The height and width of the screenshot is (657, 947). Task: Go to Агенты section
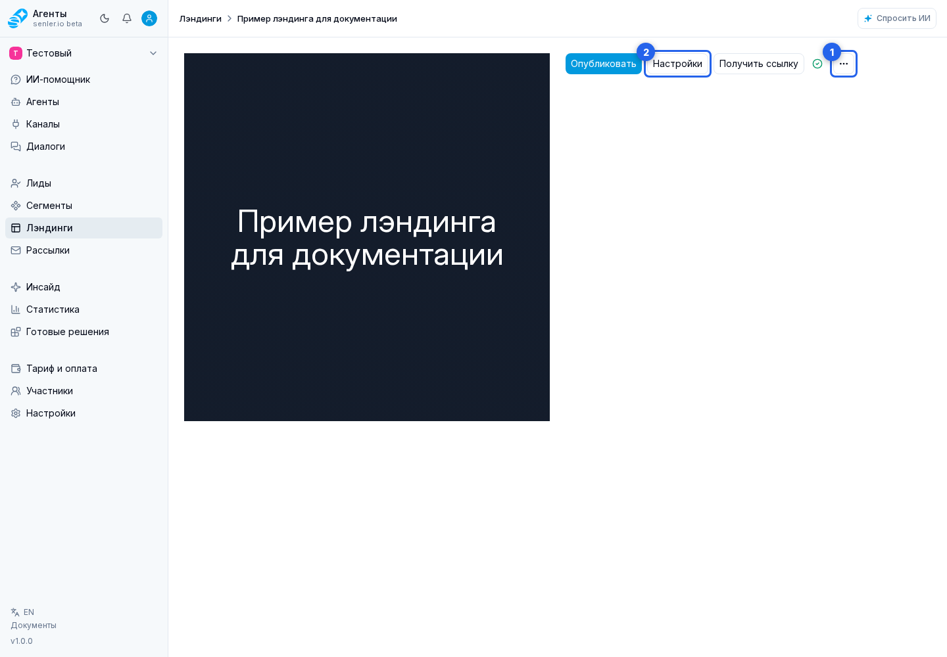[84, 102]
